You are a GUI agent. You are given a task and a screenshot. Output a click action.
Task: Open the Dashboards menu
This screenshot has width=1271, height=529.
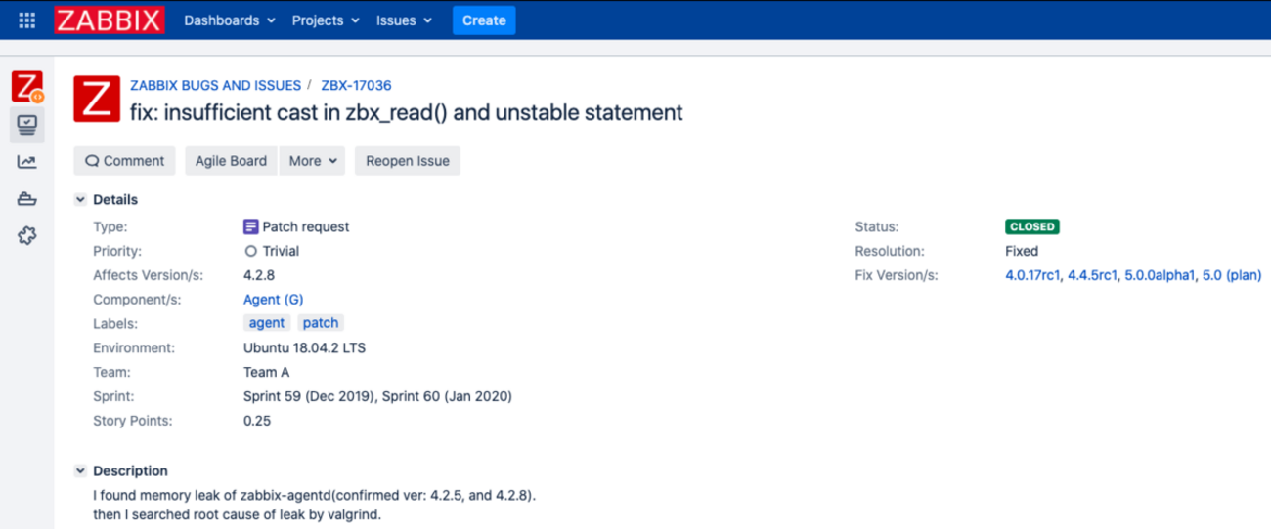(229, 20)
